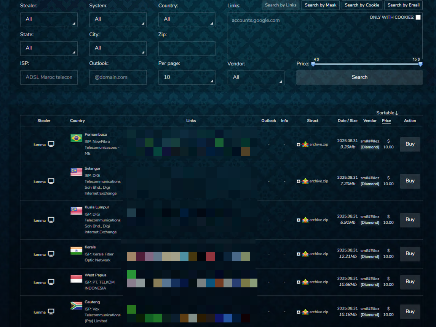The width and height of the screenshot is (436, 327).
Task: Click archive icon in West Papua row
Action: pyautogui.click(x=305, y=282)
